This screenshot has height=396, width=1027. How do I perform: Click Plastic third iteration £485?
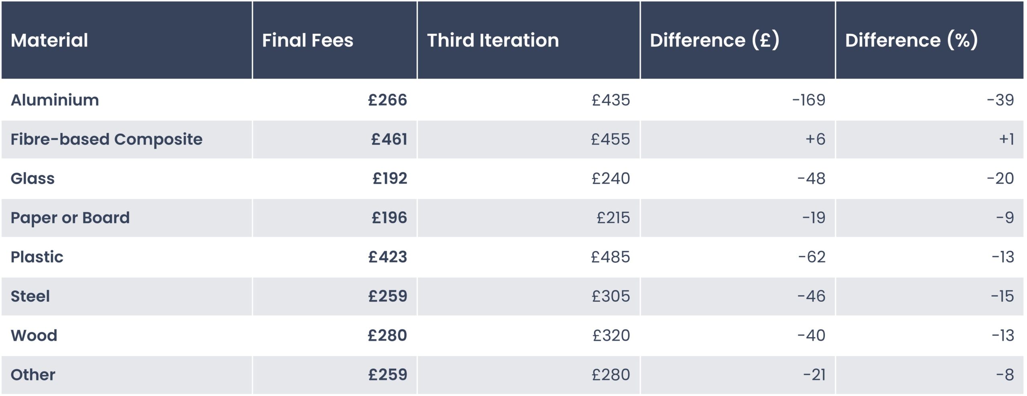tap(611, 257)
